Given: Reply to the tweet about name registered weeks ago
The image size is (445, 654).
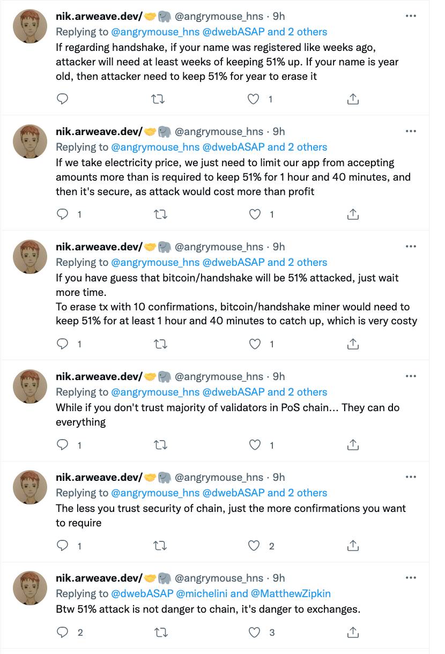Looking at the screenshot, I should click(x=63, y=99).
